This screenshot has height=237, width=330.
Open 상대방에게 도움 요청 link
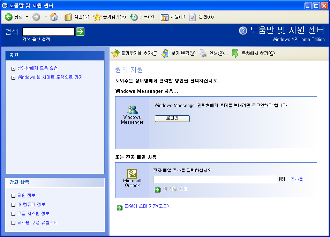coord(37,68)
